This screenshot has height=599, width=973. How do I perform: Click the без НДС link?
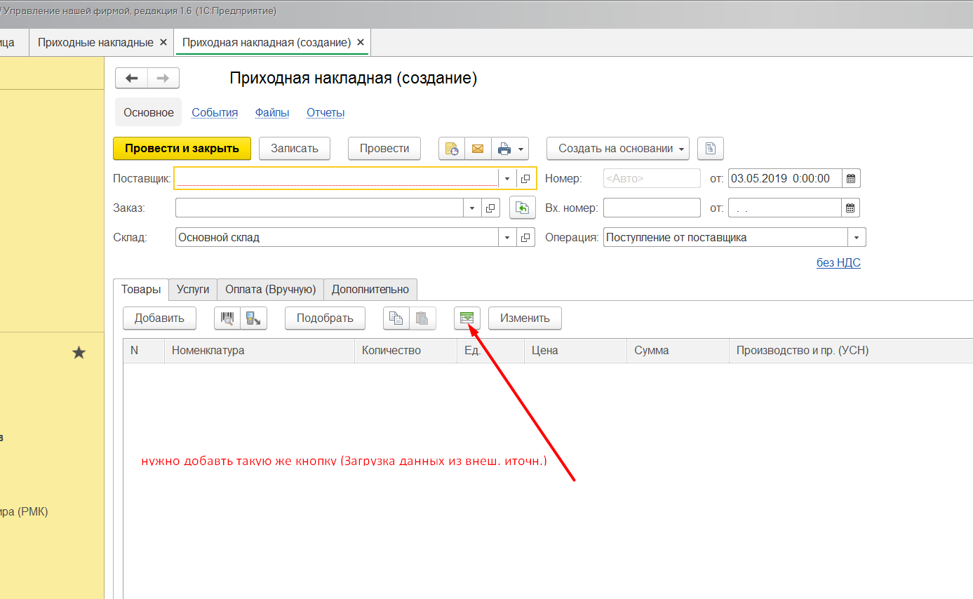click(838, 263)
